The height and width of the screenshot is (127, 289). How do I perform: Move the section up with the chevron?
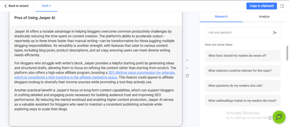pyautogui.click(x=187, y=60)
